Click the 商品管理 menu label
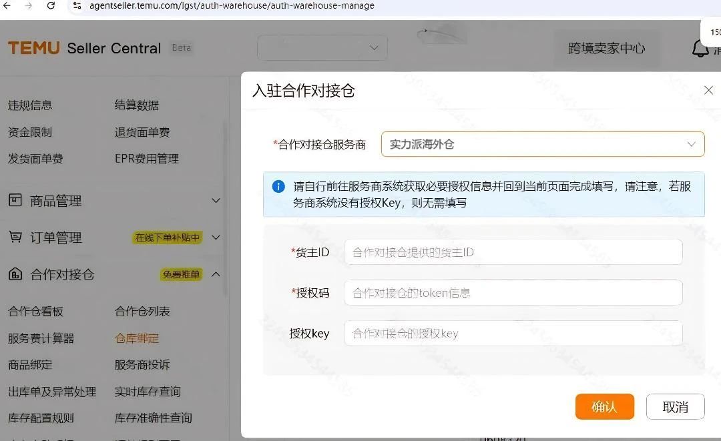 [x=55, y=201]
